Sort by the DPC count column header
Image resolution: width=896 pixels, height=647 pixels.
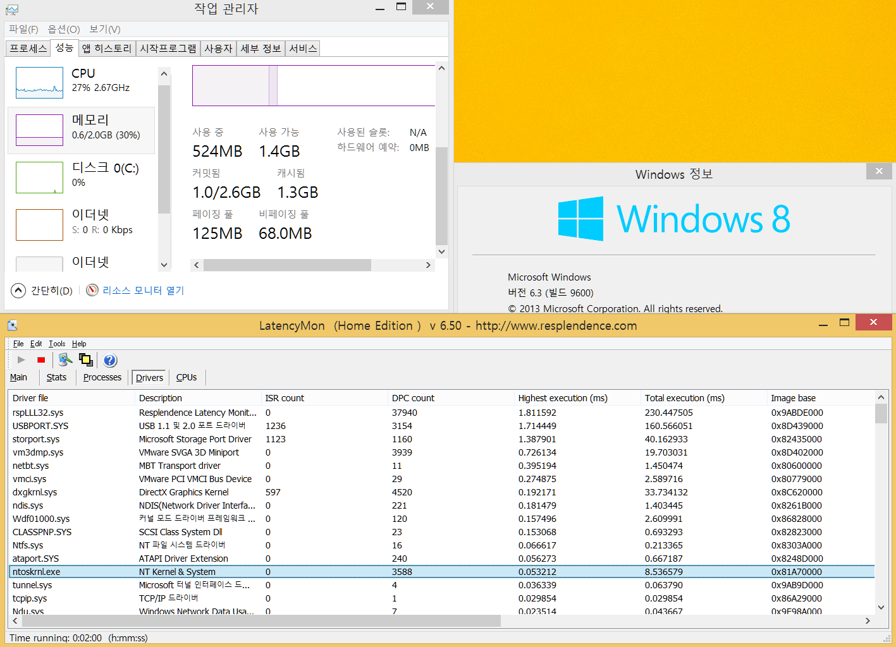(x=451, y=398)
